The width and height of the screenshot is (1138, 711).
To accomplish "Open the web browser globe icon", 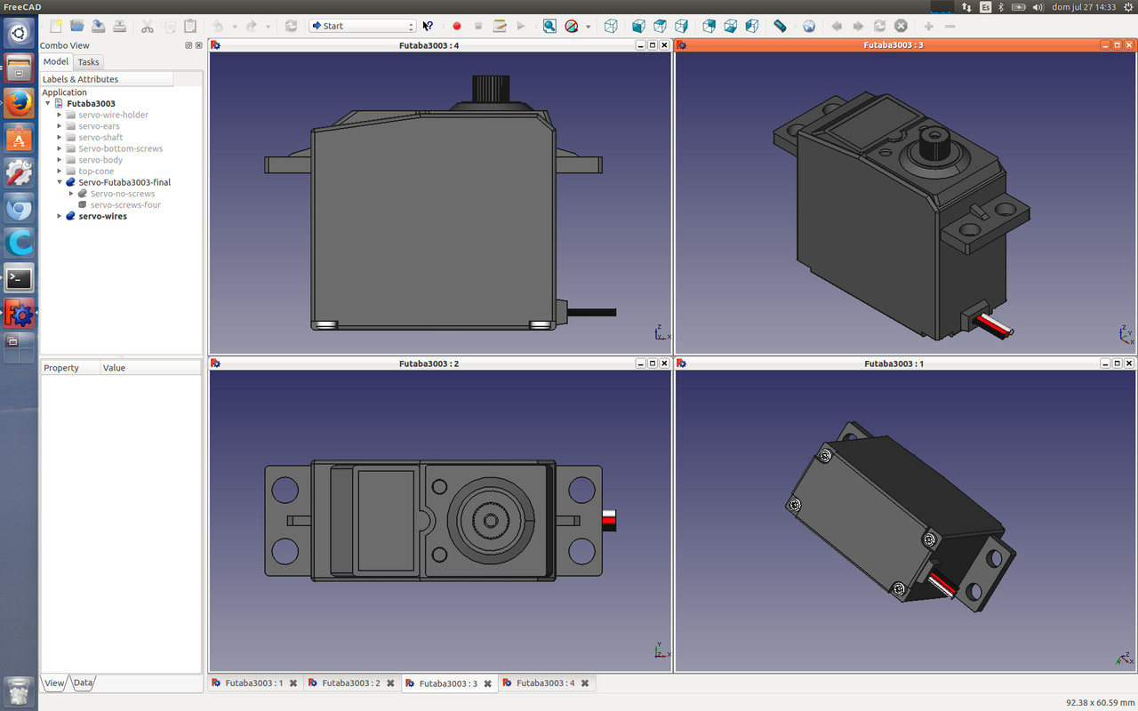I will 808,27.
